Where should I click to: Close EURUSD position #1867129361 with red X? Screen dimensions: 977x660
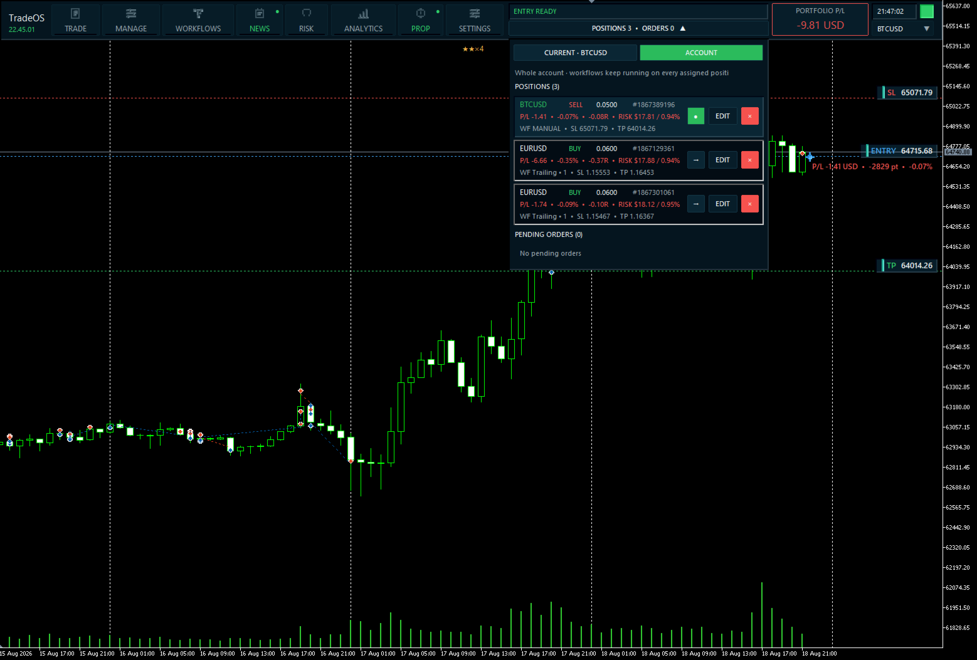750,160
